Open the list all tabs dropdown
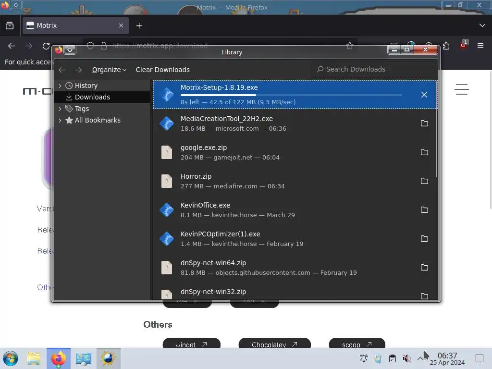 482,25
